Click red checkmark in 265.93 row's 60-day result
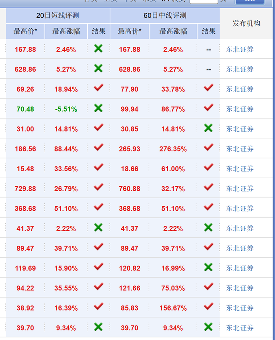275x340 pixels. [x=208, y=147]
